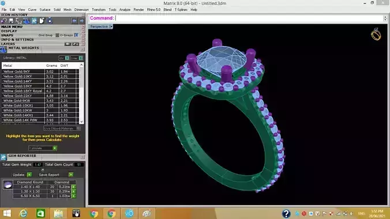Click the first icon history tool
This screenshot has width=390, height=219.
[3, 21]
